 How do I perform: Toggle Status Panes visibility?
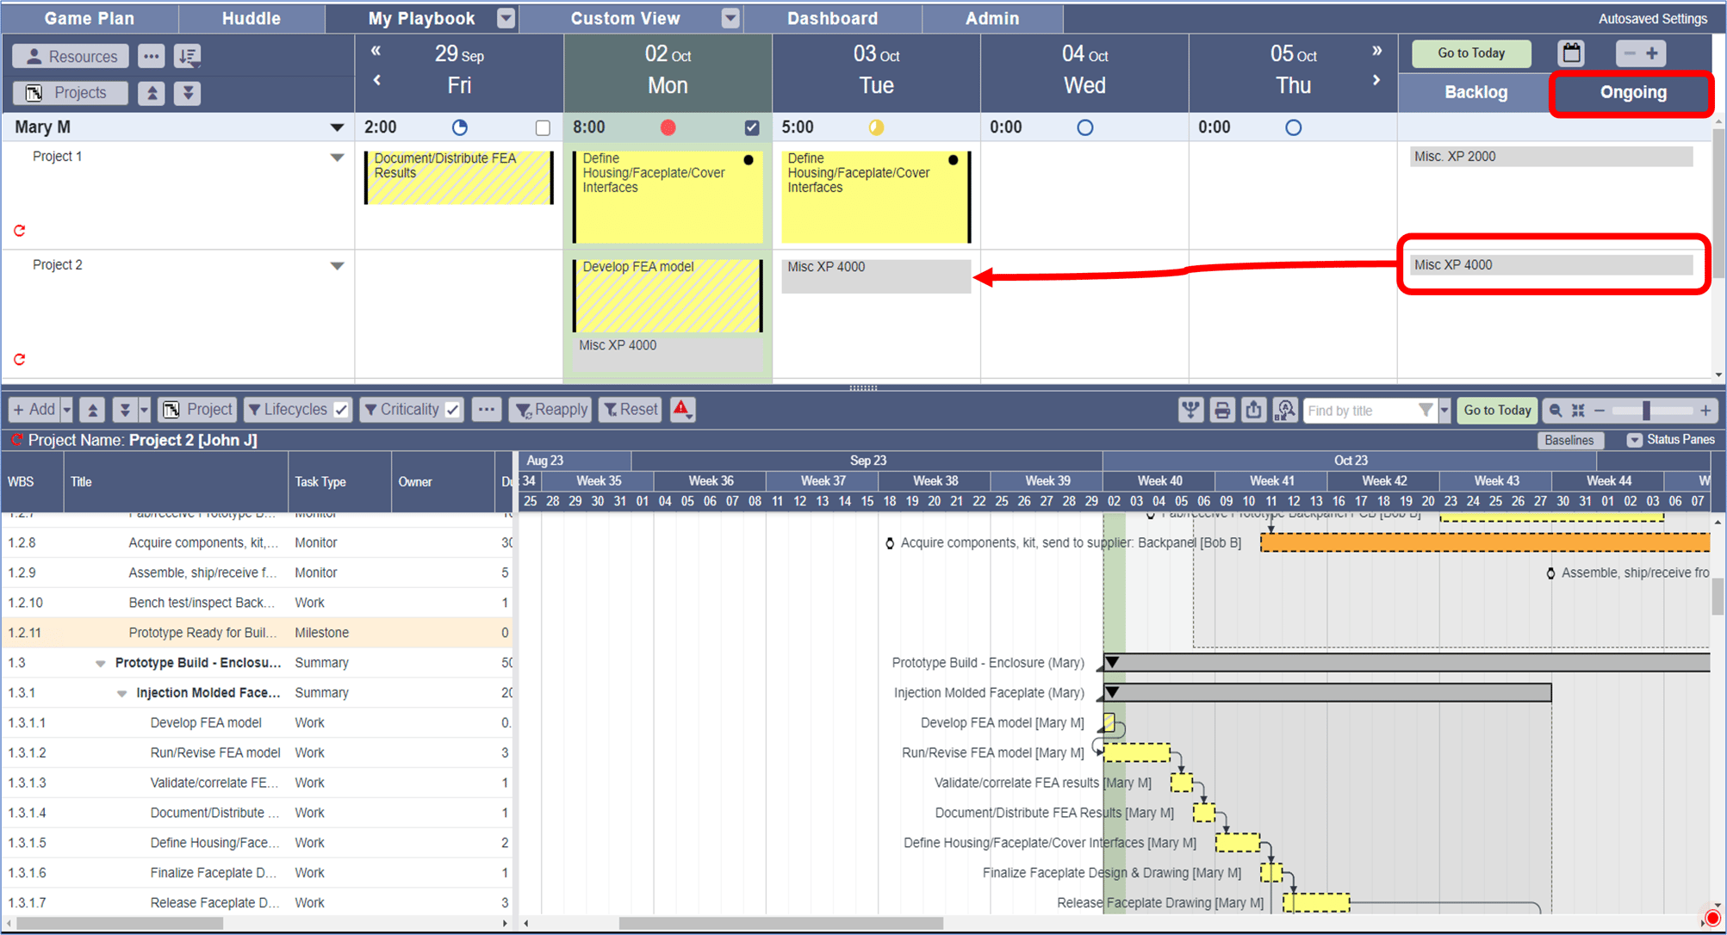pos(1634,440)
